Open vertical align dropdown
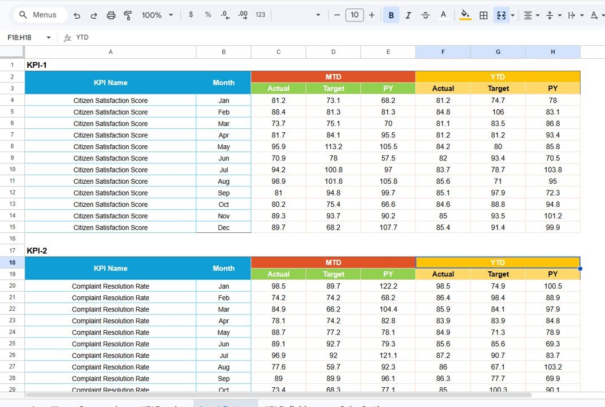 point(554,15)
